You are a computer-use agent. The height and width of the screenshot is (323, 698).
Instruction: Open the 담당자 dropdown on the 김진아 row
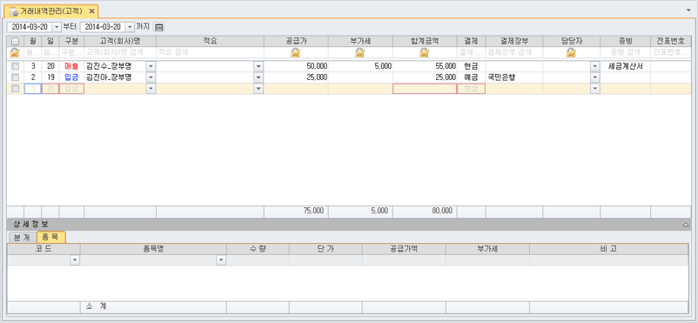[594, 77]
